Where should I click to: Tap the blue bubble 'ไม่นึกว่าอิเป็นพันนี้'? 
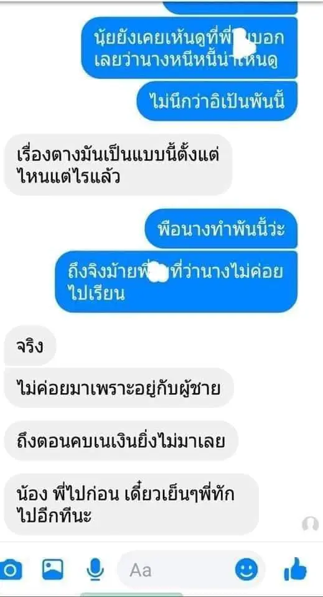tap(217, 101)
